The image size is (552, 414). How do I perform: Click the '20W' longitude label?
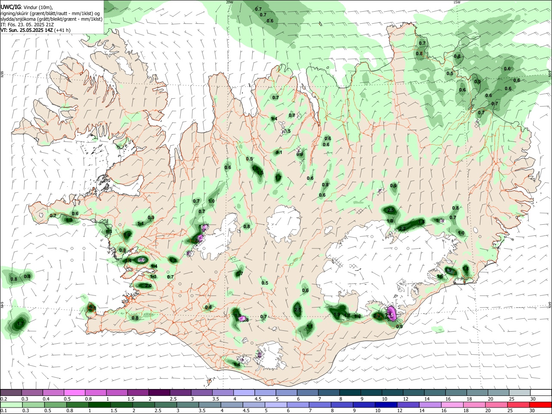point(229,2)
